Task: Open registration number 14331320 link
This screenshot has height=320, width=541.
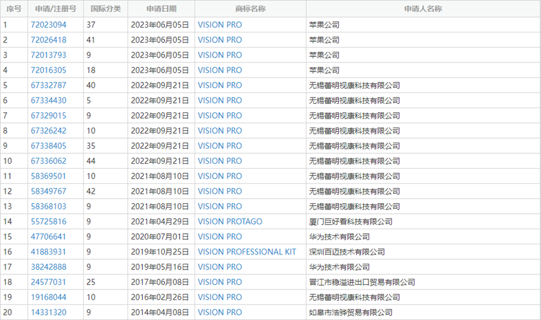Action: [48, 312]
